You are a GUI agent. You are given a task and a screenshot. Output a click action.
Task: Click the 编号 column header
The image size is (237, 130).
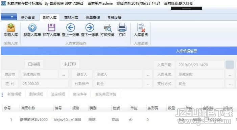pos(62,108)
